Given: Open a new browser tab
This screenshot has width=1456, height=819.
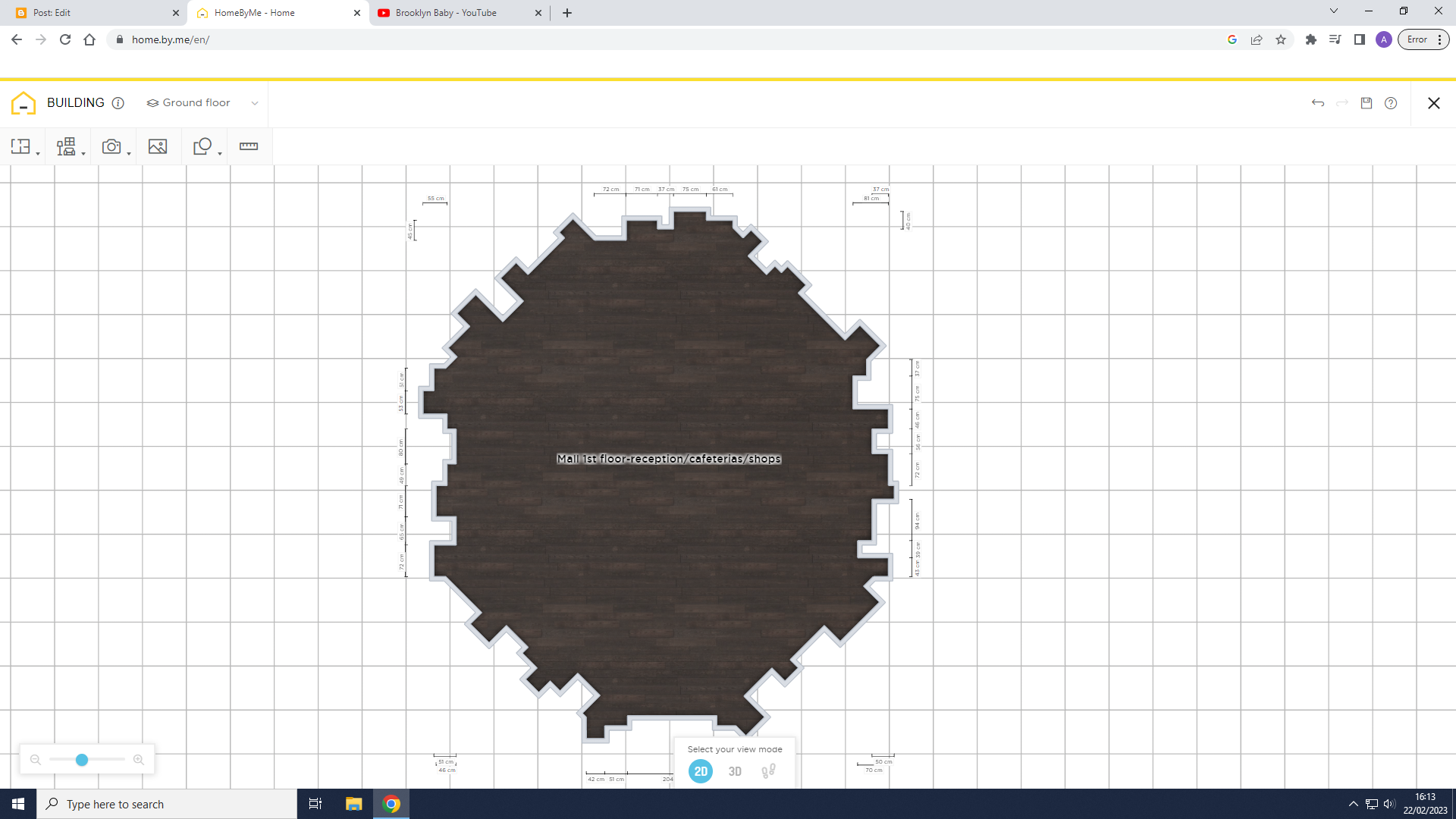Looking at the screenshot, I should click(567, 13).
